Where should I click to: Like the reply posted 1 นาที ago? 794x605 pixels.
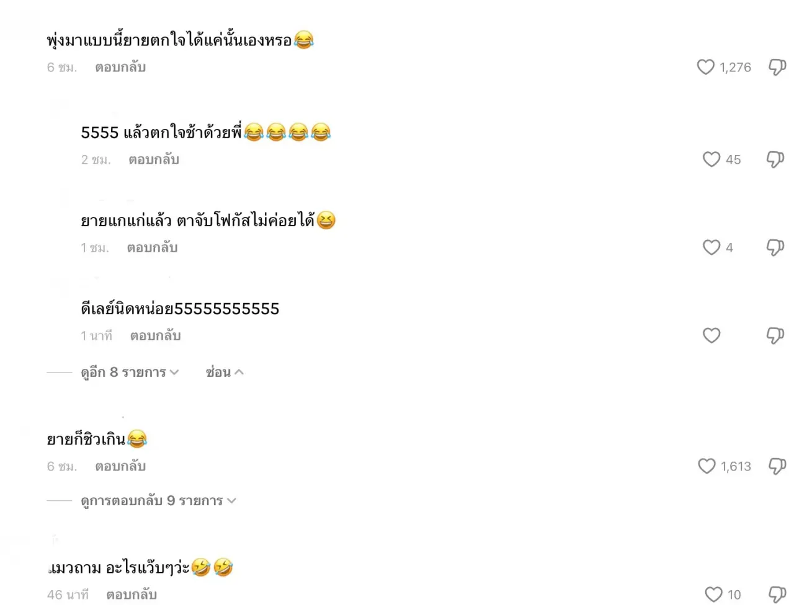pyautogui.click(x=711, y=335)
